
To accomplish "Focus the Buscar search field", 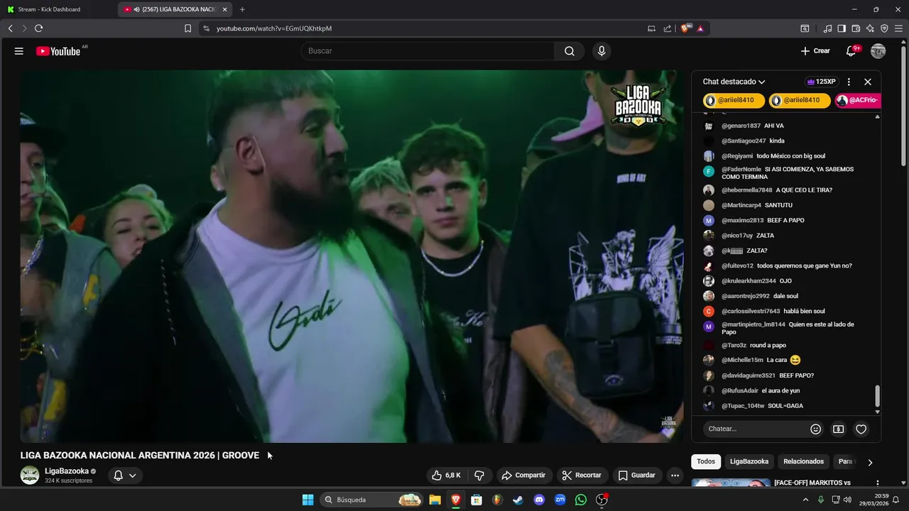I will (x=428, y=51).
